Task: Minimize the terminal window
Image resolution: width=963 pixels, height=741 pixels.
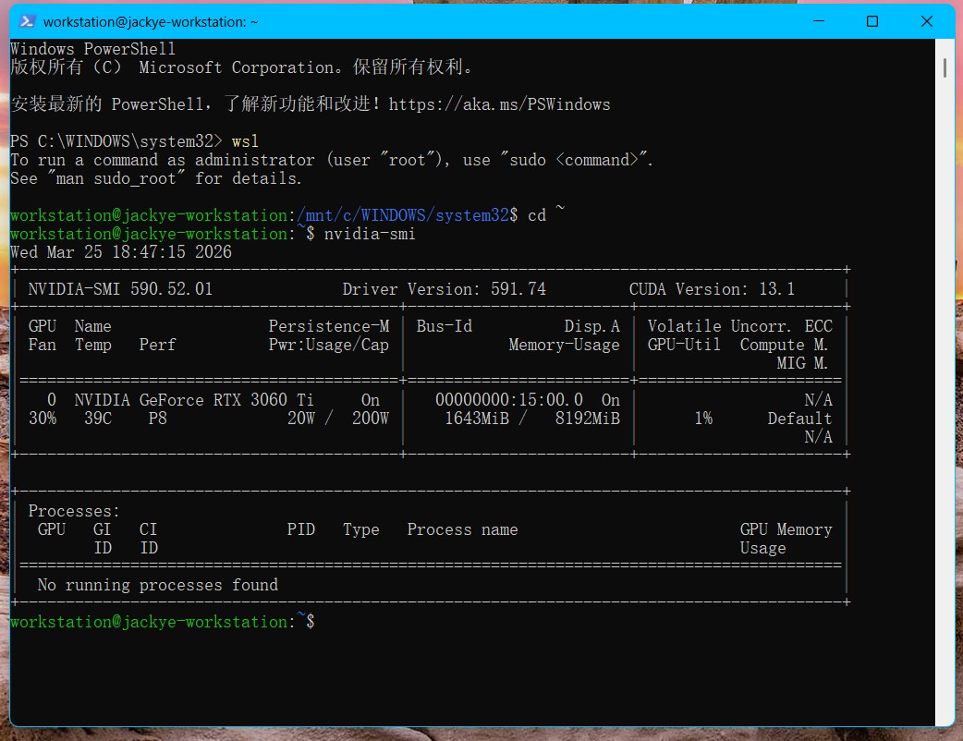Action: (x=817, y=21)
